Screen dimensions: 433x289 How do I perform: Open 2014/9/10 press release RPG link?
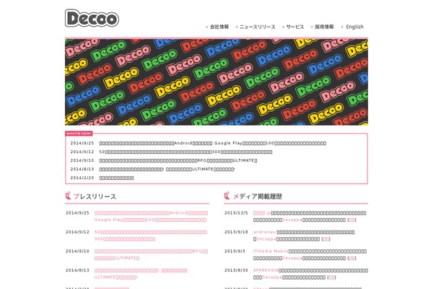(151, 254)
